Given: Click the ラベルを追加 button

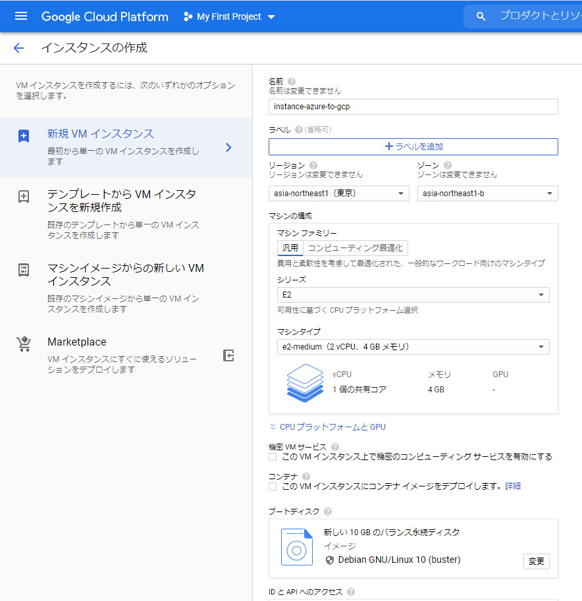Looking at the screenshot, I should coord(413,147).
